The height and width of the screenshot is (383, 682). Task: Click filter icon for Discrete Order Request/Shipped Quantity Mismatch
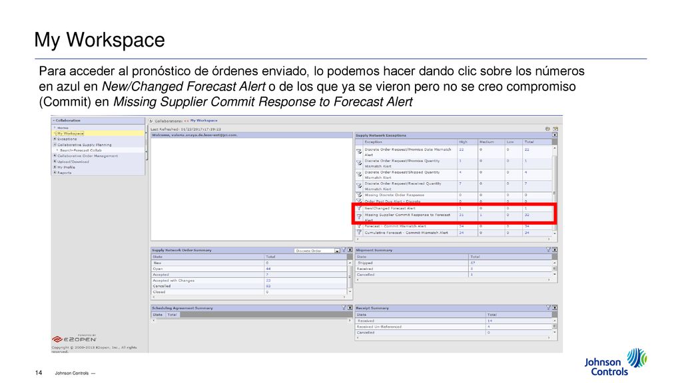359,174
